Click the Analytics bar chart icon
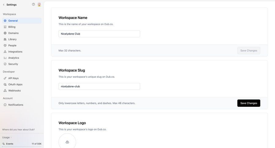This screenshot has height=148, width=275. click(x=5, y=58)
